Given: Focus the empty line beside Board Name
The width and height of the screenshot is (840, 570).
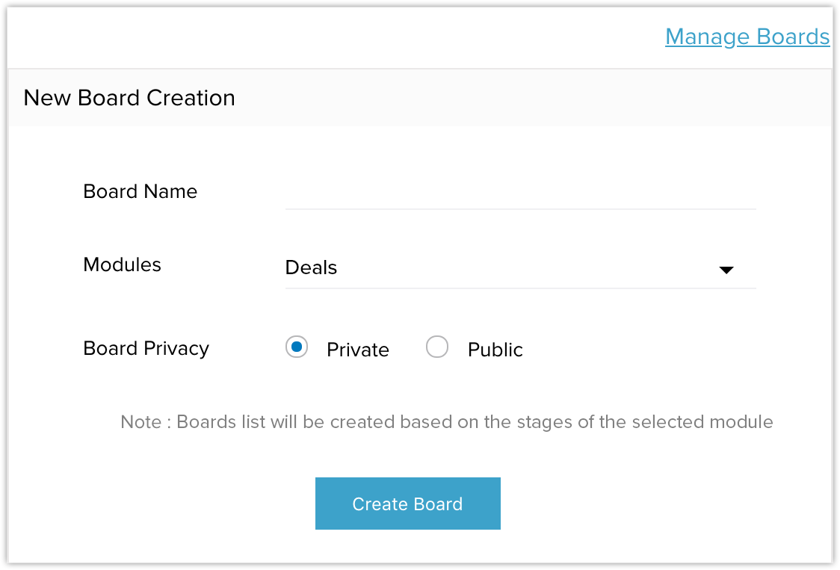Looking at the screenshot, I should click(520, 196).
